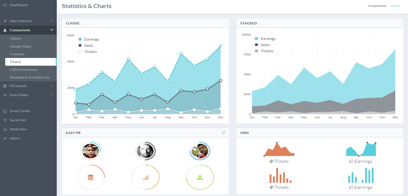Screen dimensions: 408x196
Task: Click the orange Tickets area sparkline
Action: coord(279,149)
